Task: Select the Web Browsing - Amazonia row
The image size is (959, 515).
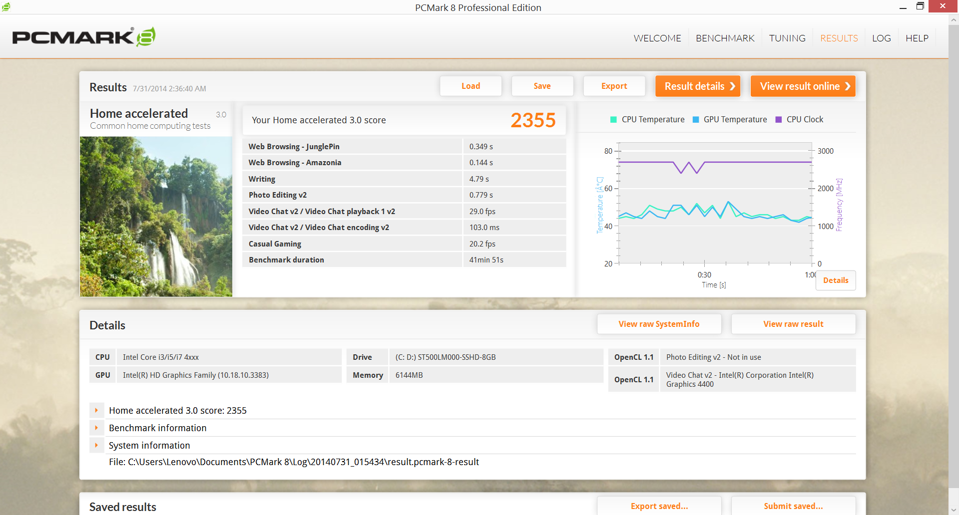Action: click(x=404, y=163)
